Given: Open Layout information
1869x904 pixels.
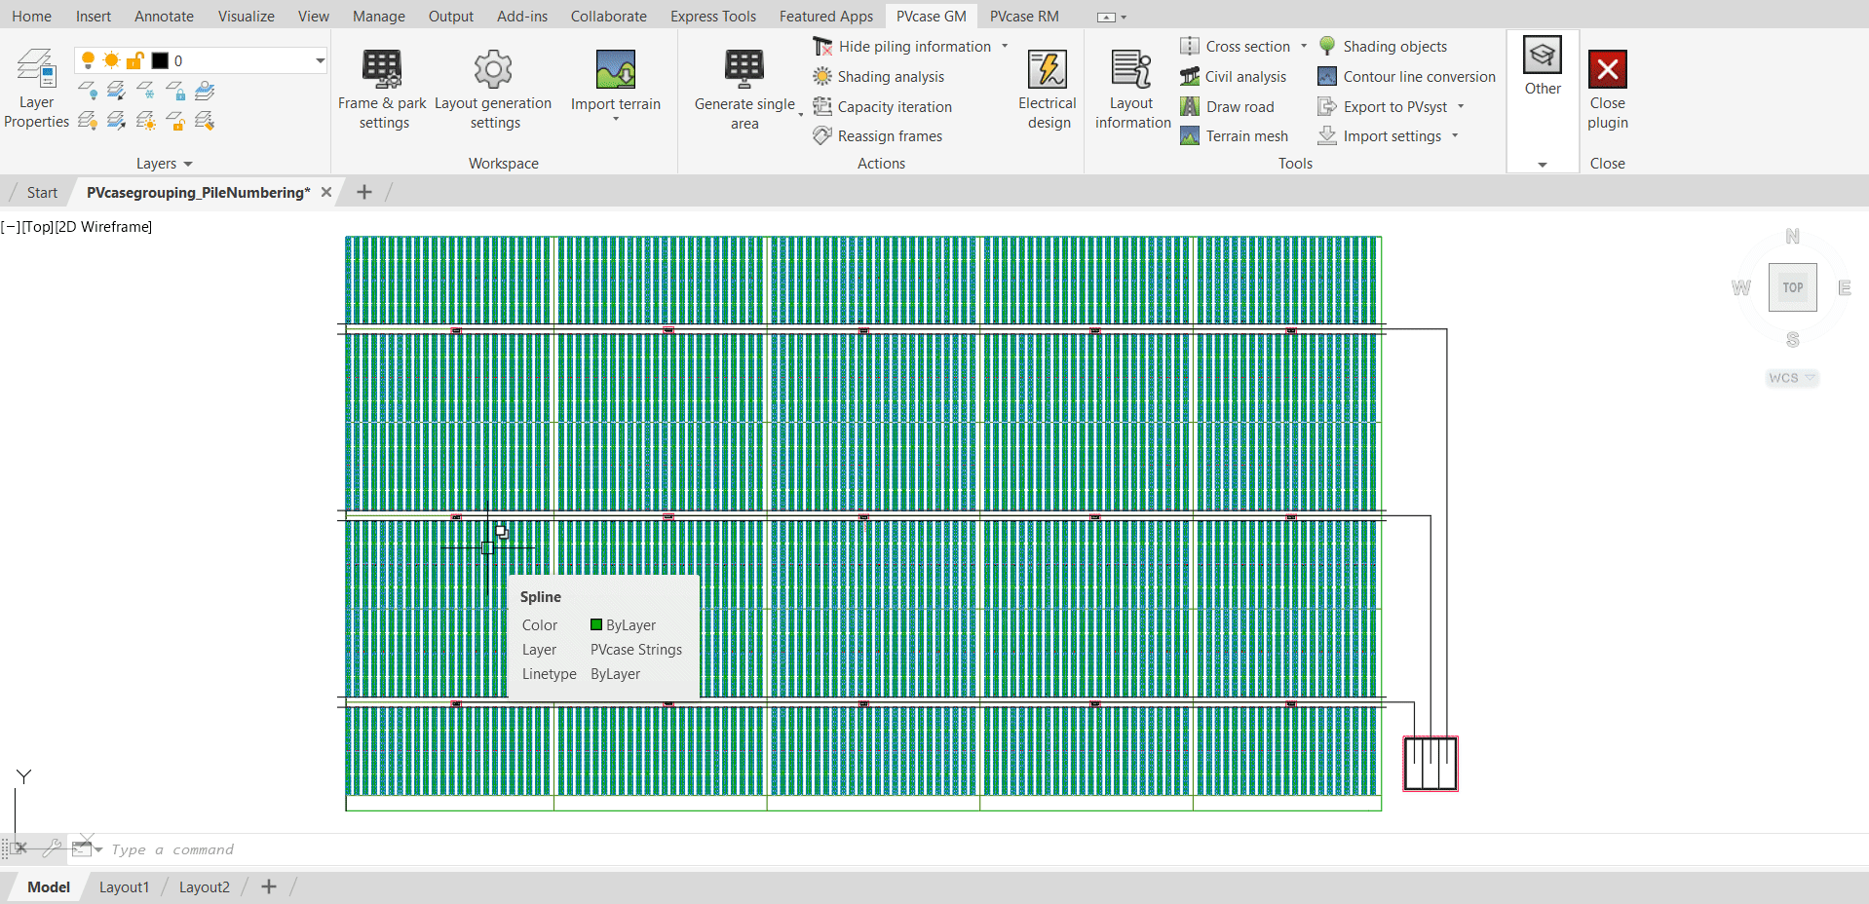Looking at the screenshot, I should pos(1130,88).
